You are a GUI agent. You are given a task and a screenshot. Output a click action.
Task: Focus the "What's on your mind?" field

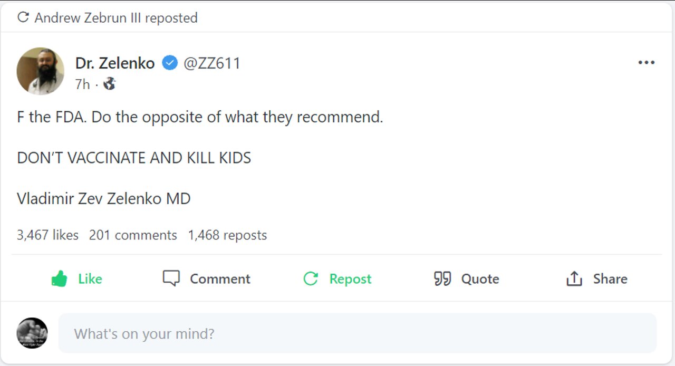(358, 333)
